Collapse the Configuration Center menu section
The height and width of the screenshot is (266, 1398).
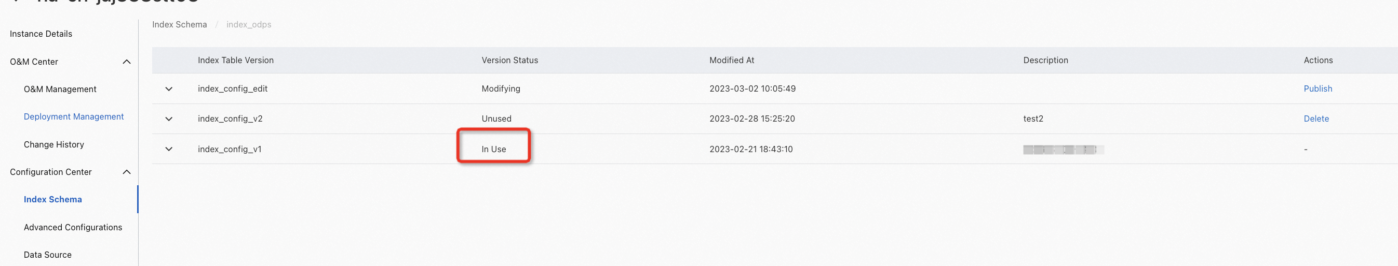[x=126, y=172]
